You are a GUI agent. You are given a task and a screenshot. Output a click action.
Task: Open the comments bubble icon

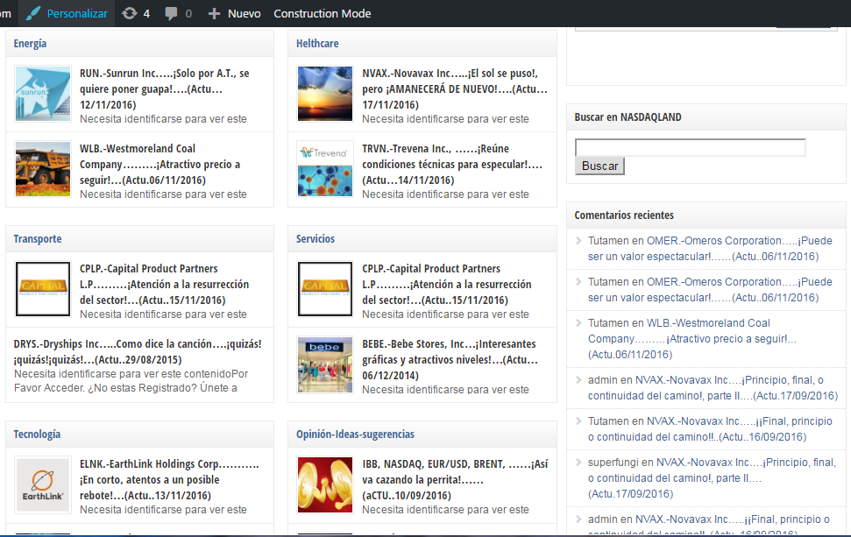171,13
